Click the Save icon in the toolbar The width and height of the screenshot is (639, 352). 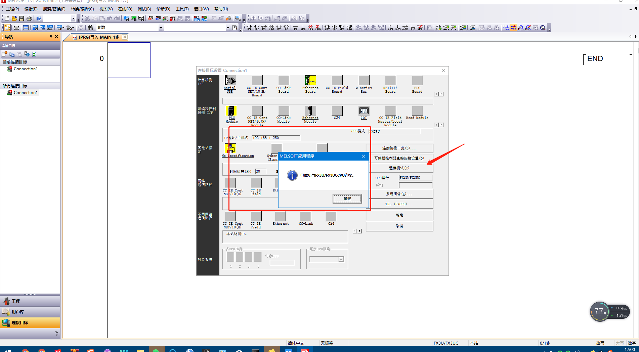pos(22,18)
